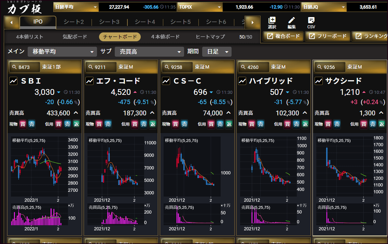Click ＳＢＩ price 3,030

(x=44, y=92)
